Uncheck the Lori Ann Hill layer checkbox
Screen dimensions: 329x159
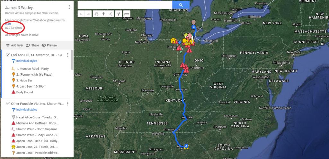pyautogui.click(x=8, y=55)
